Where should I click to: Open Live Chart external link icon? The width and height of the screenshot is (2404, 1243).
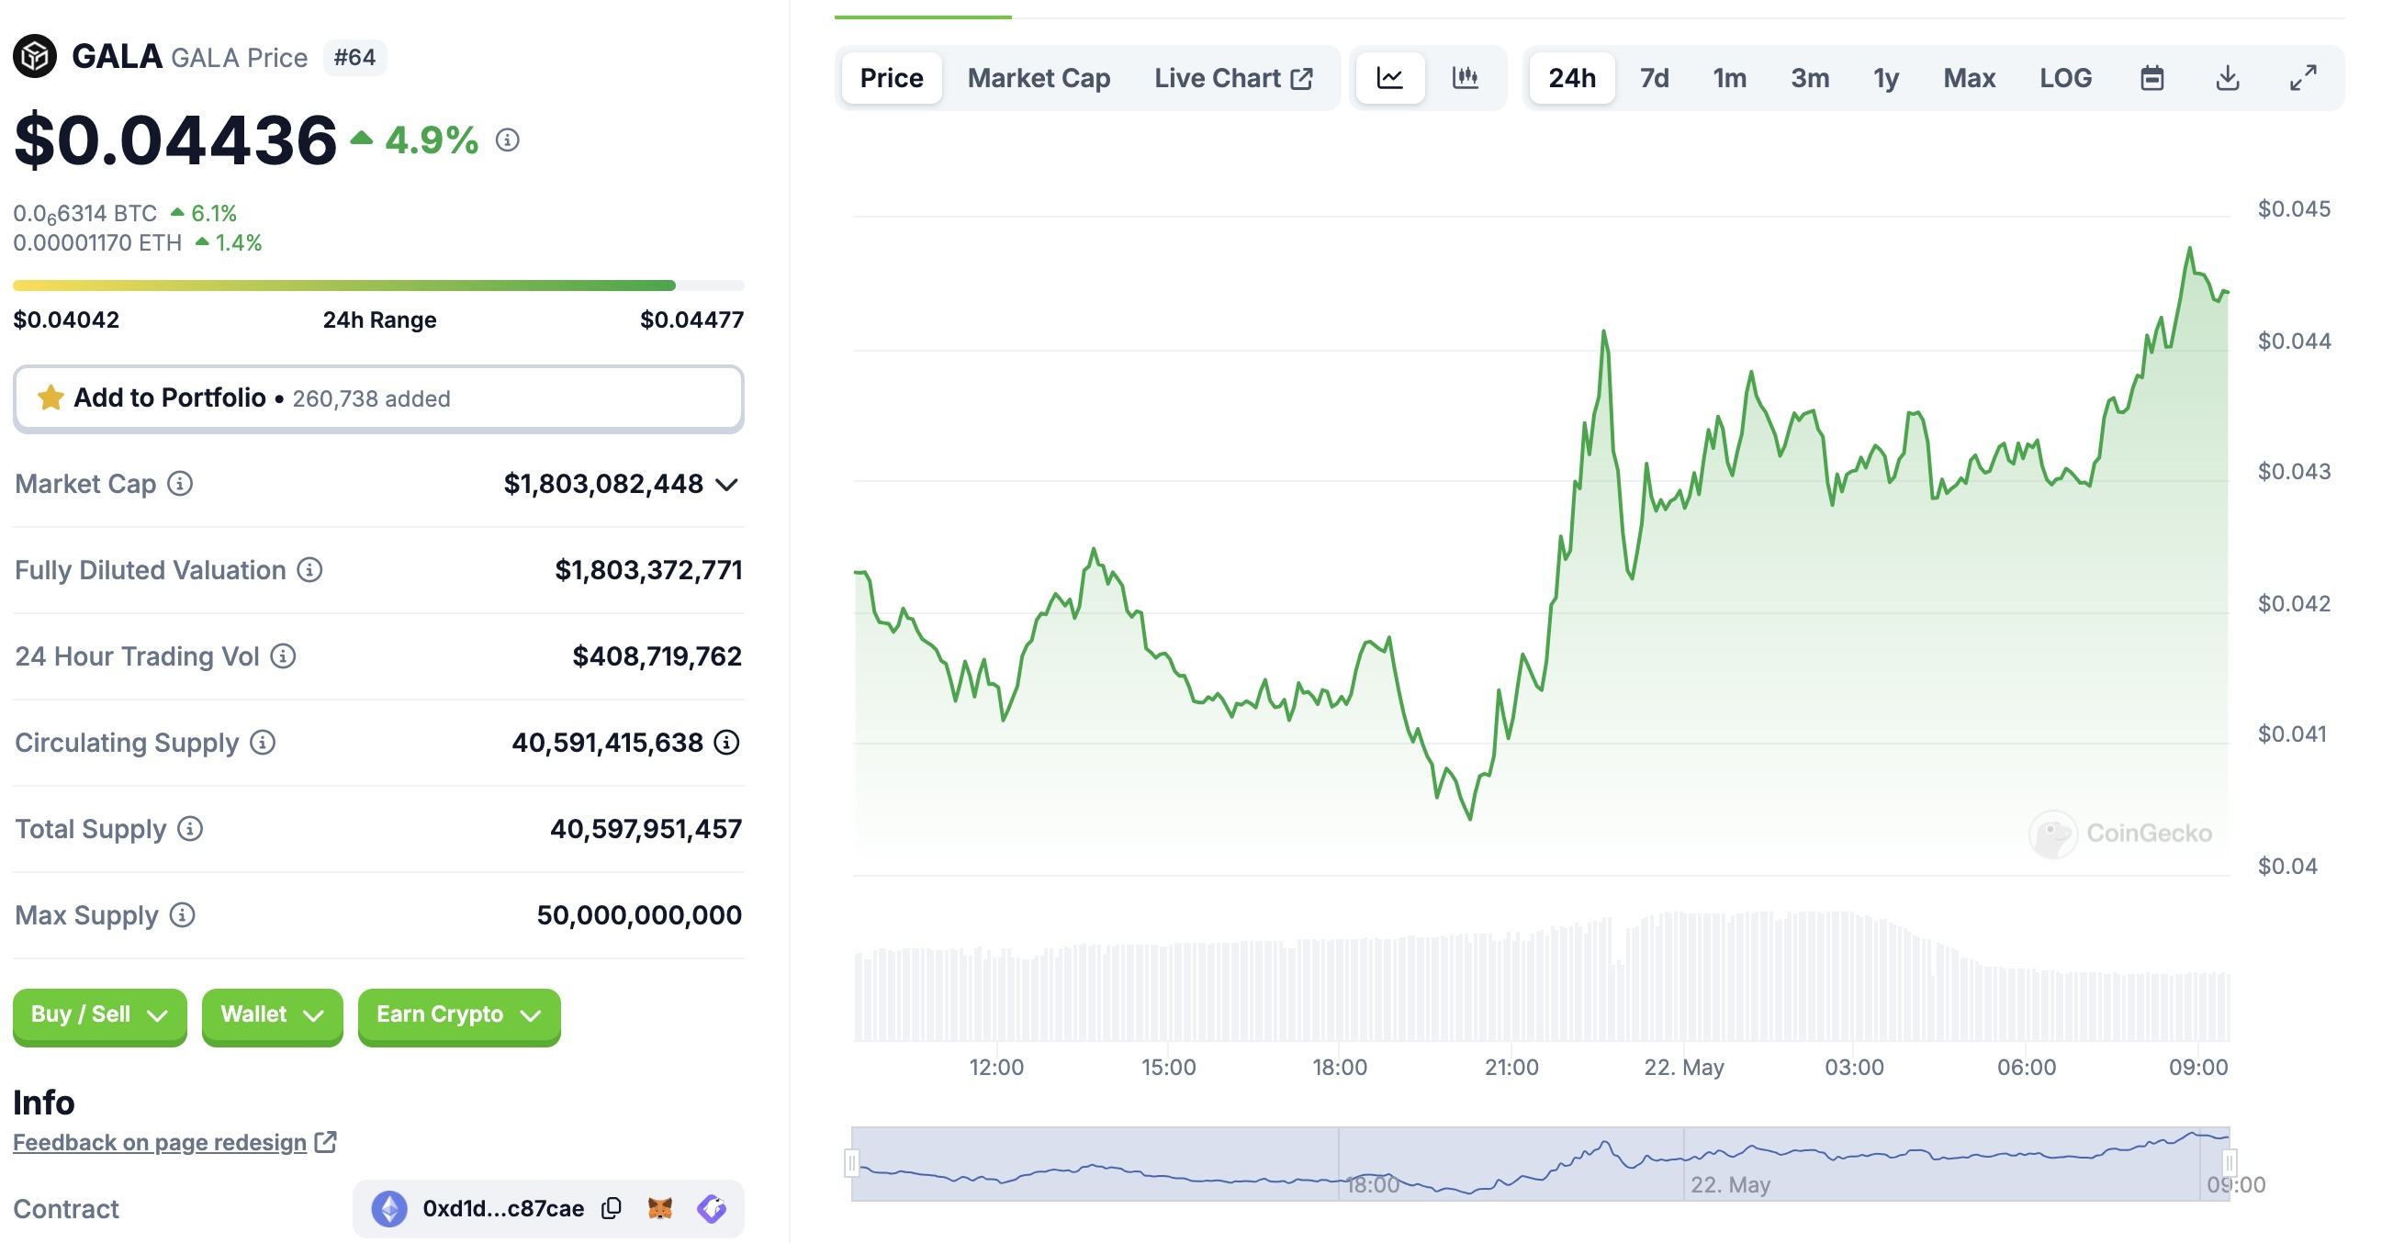[x=1302, y=79]
